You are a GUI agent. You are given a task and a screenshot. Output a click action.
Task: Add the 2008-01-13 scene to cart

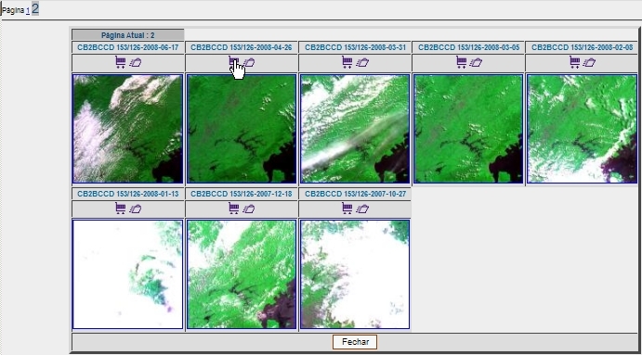pyautogui.click(x=121, y=209)
